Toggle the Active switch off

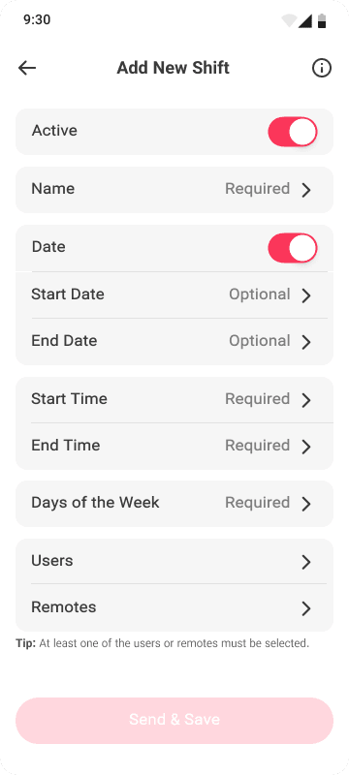click(x=293, y=132)
